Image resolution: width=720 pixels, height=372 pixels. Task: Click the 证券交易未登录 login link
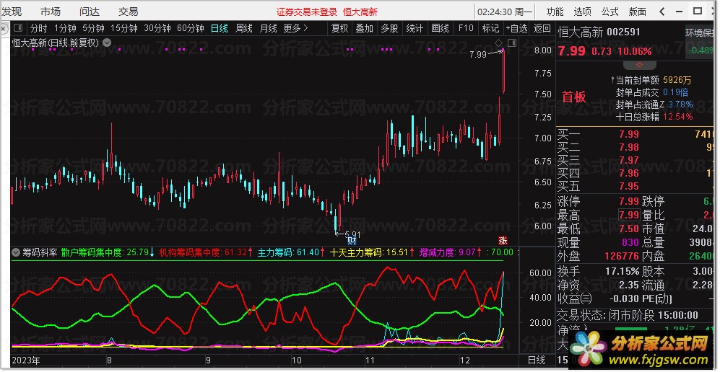[307, 12]
